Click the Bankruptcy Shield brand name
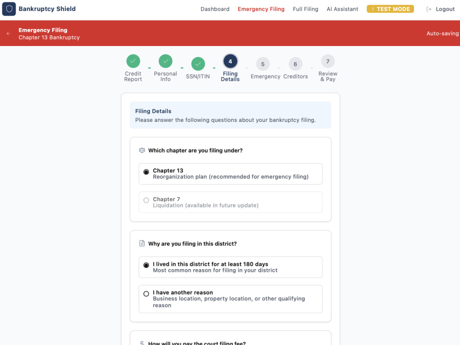The height and width of the screenshot is (345, 460). (47, 9)
